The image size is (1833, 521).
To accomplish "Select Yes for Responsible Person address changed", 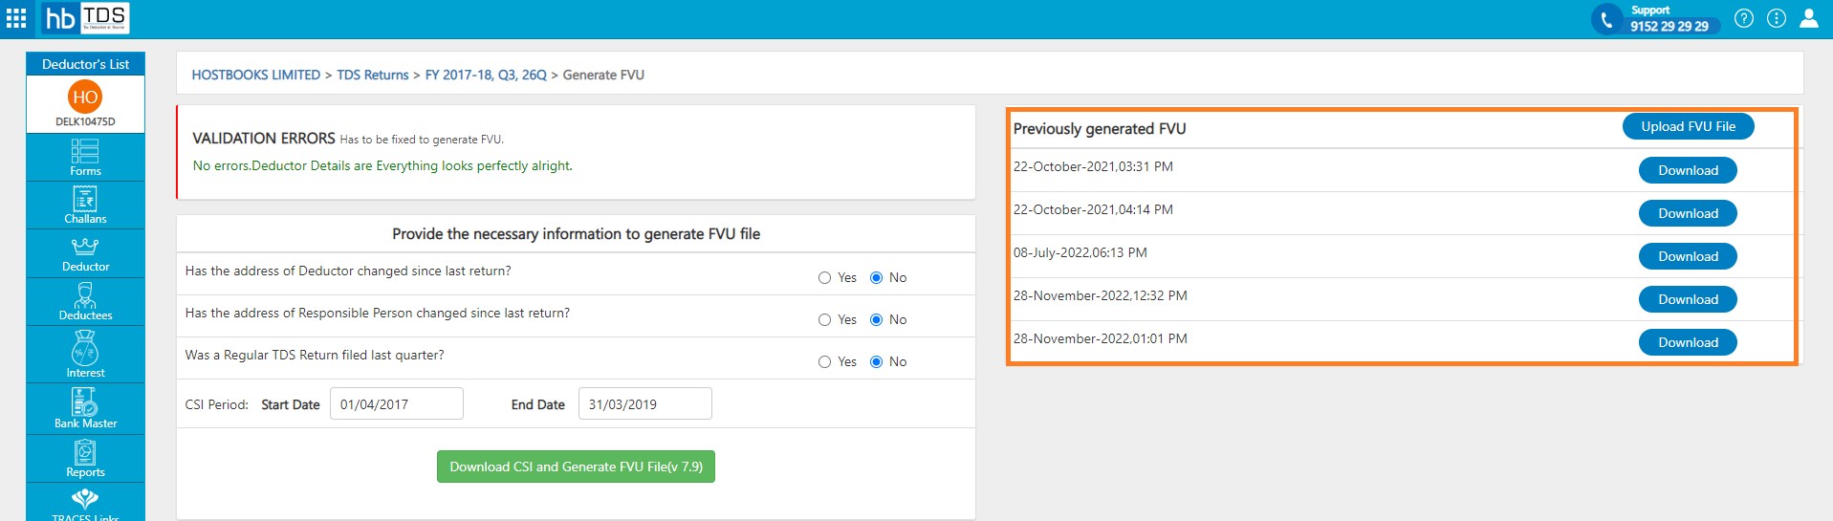I will point(824,320).
